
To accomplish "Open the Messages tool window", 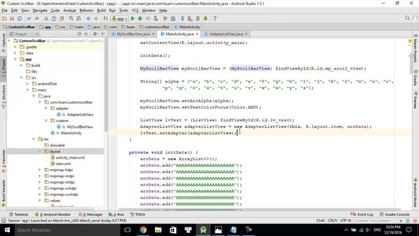I will [90, 214].
